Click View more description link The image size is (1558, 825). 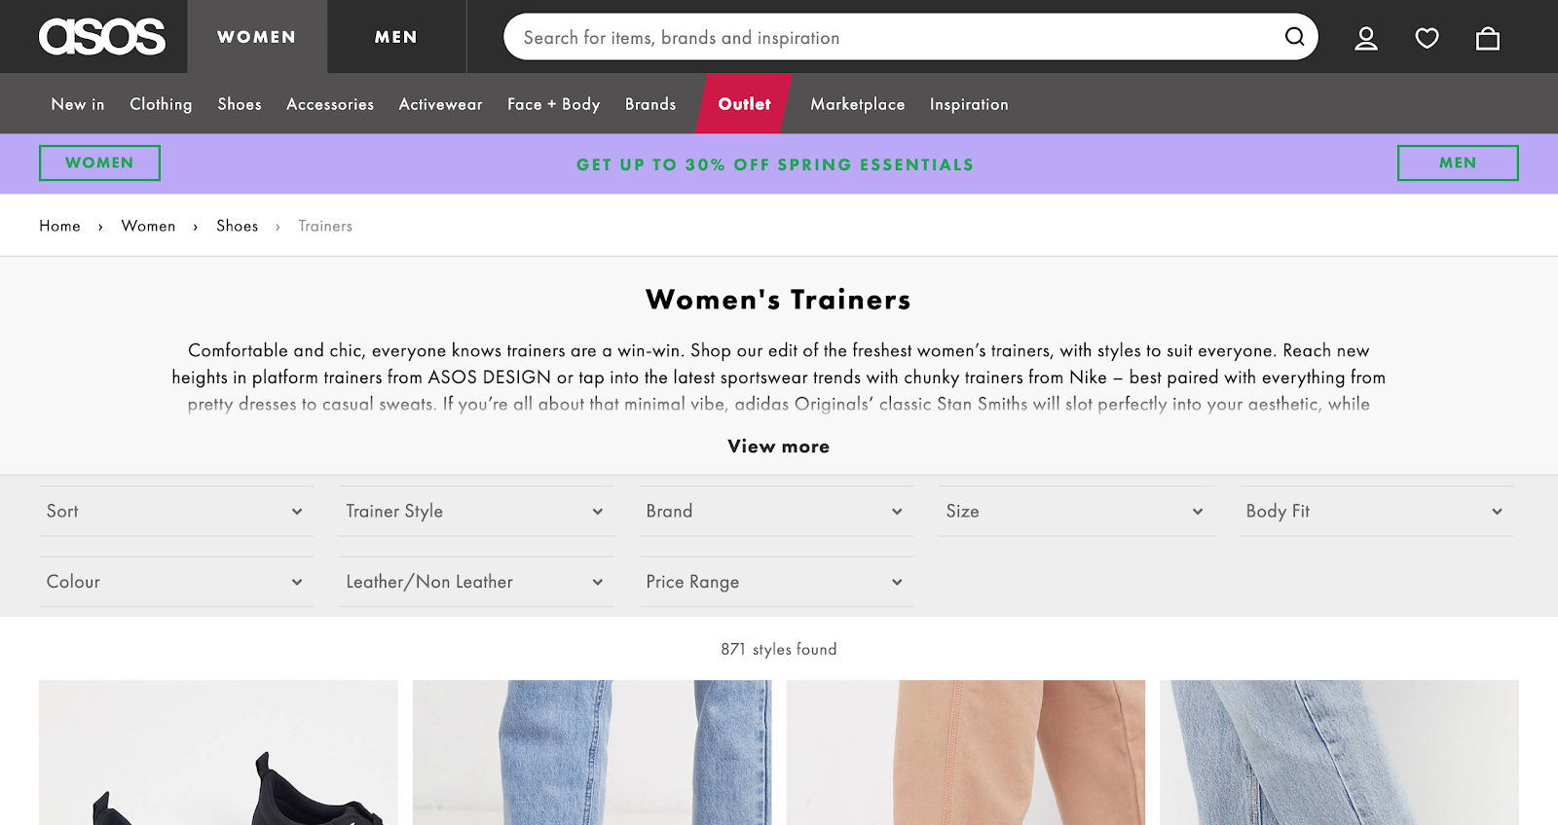tap(779, 447)
